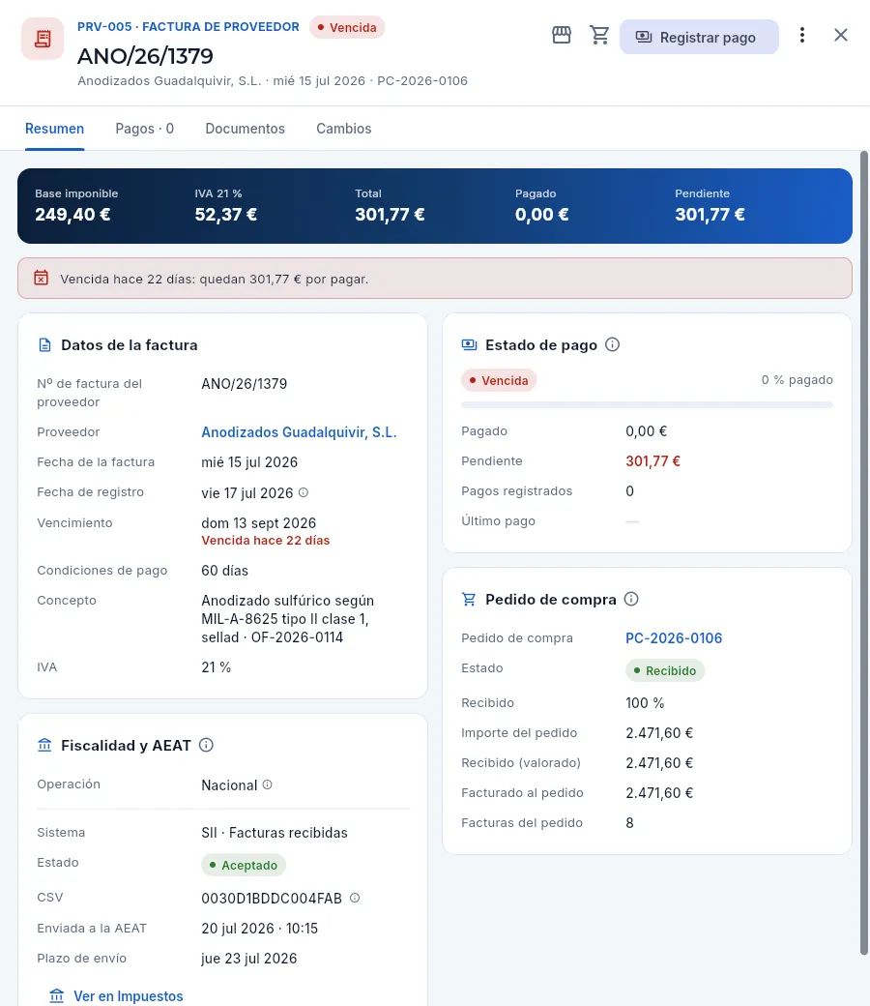The image size is (870, 1006).
Task: Switch to the Resumen tab
Action: [54, 129]
